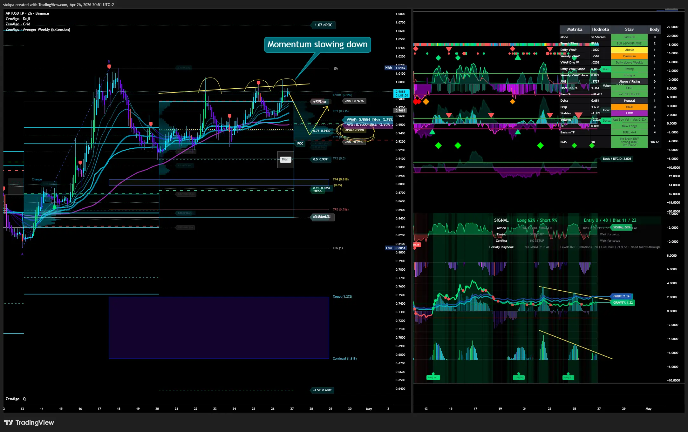Image resolution: width=688 pixels, height=432 pixels.
Task: Click the Stav table header
Action: click(629, 29)
